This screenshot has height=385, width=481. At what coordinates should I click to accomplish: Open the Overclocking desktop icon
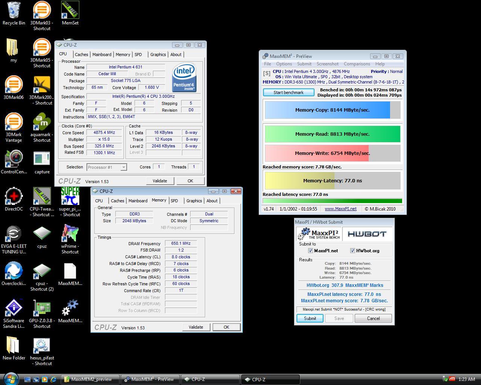(14, 274)
